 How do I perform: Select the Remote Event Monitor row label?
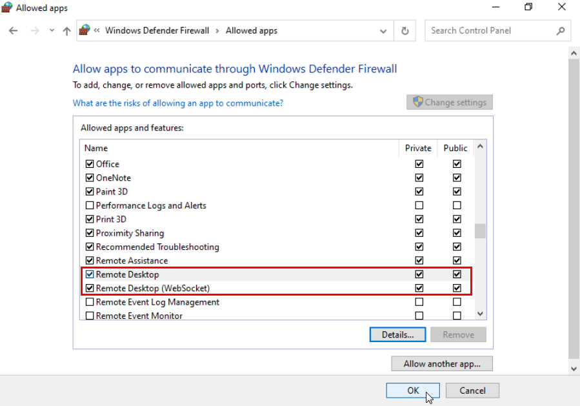click(x=139, y=316)
